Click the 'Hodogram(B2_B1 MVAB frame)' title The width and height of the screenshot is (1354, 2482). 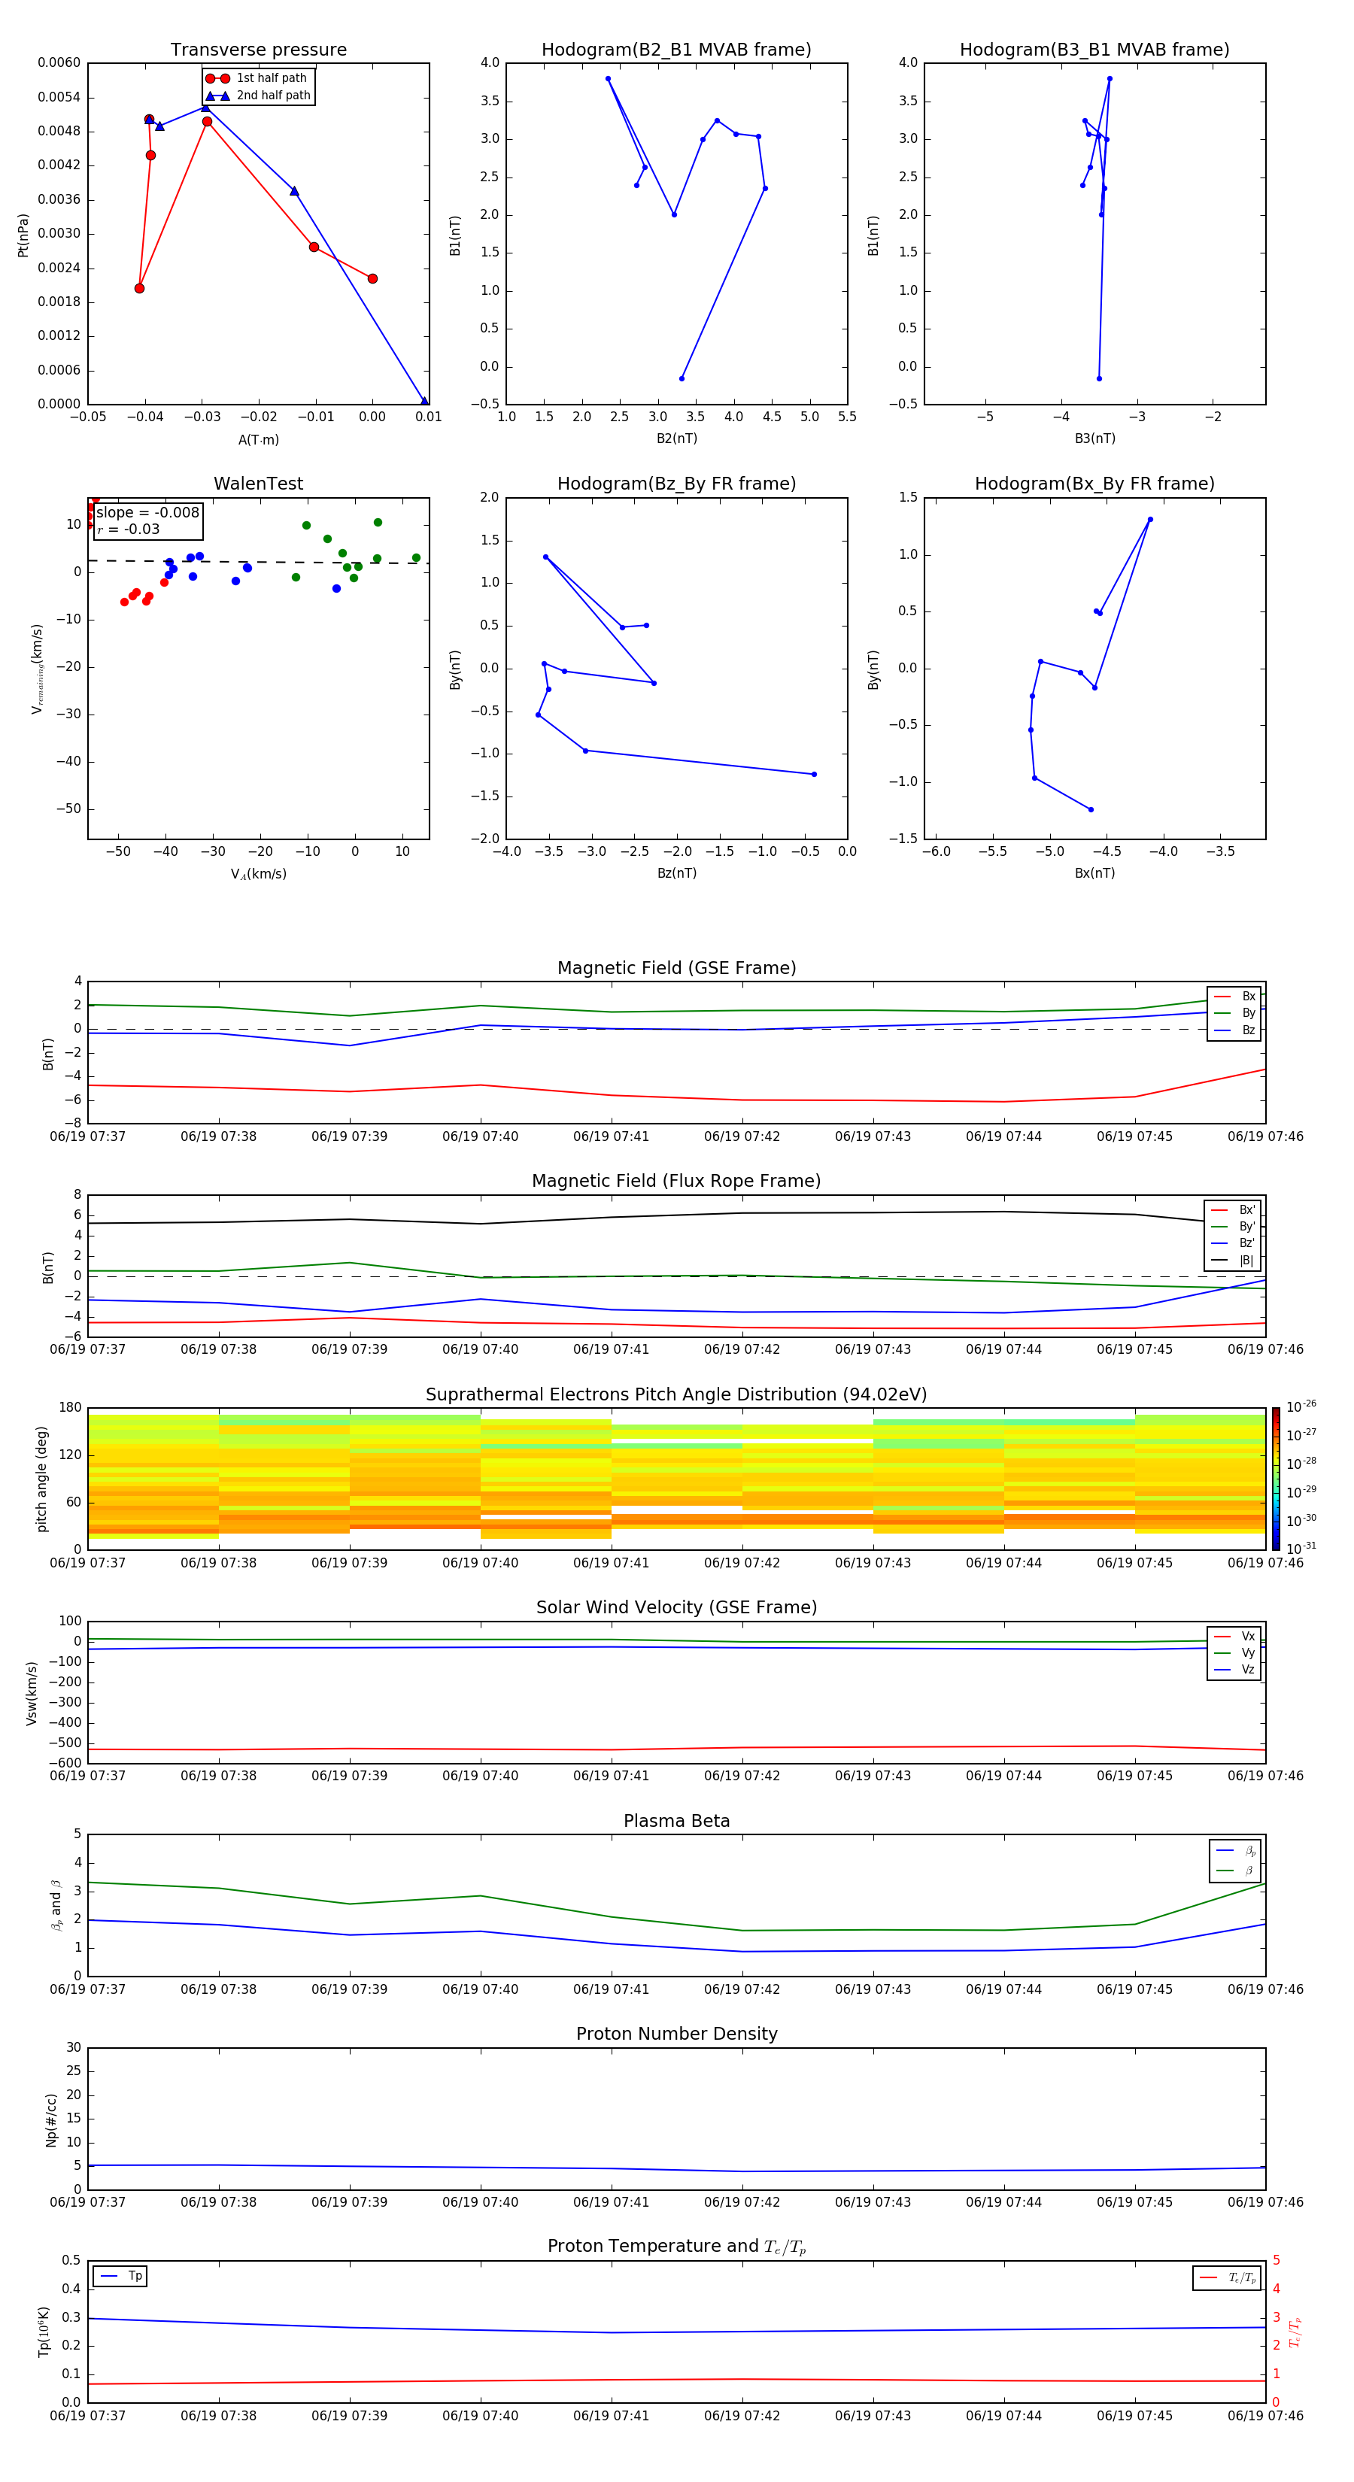[676, 49]
